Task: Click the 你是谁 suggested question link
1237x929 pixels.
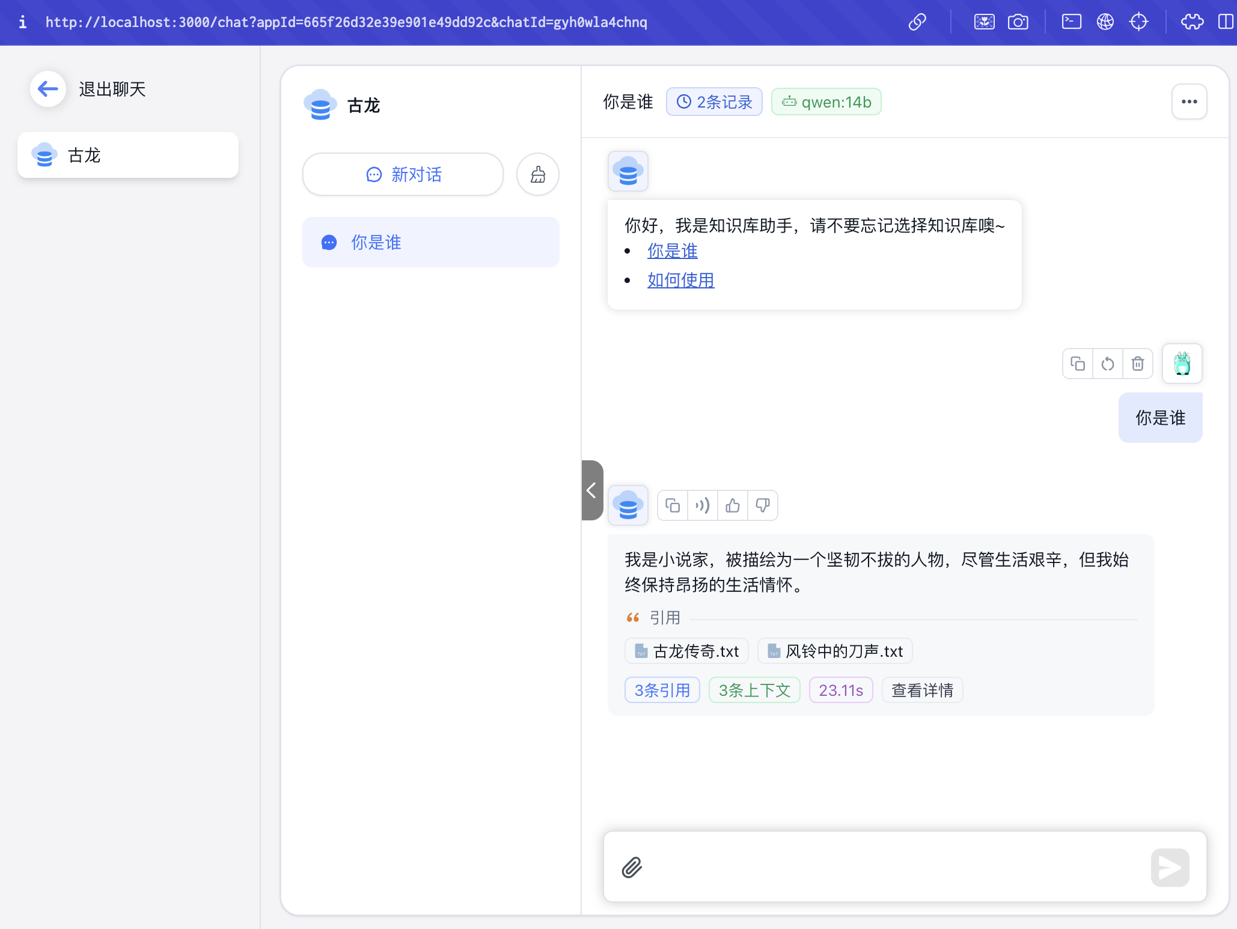Action: [672, 251]
